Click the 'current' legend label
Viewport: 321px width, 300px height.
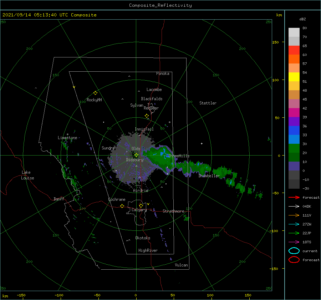(x=310, y=251)
